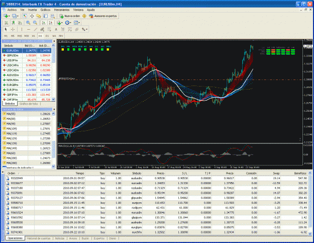Open MetaEditor yellow diamond icon

click(x=84, y=16)
